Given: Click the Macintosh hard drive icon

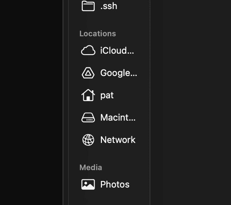Looking at the screenshot, I should [x=88, y=118].
